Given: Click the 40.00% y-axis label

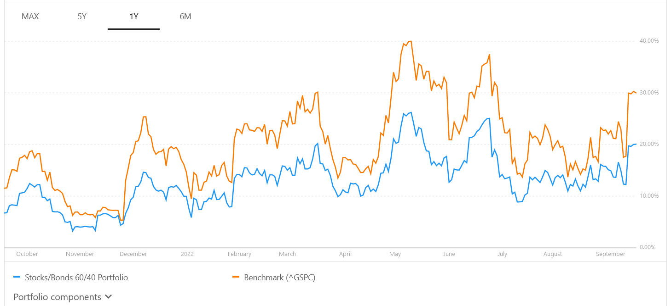Looking at the screenshot, I should (x=649, y=41).
